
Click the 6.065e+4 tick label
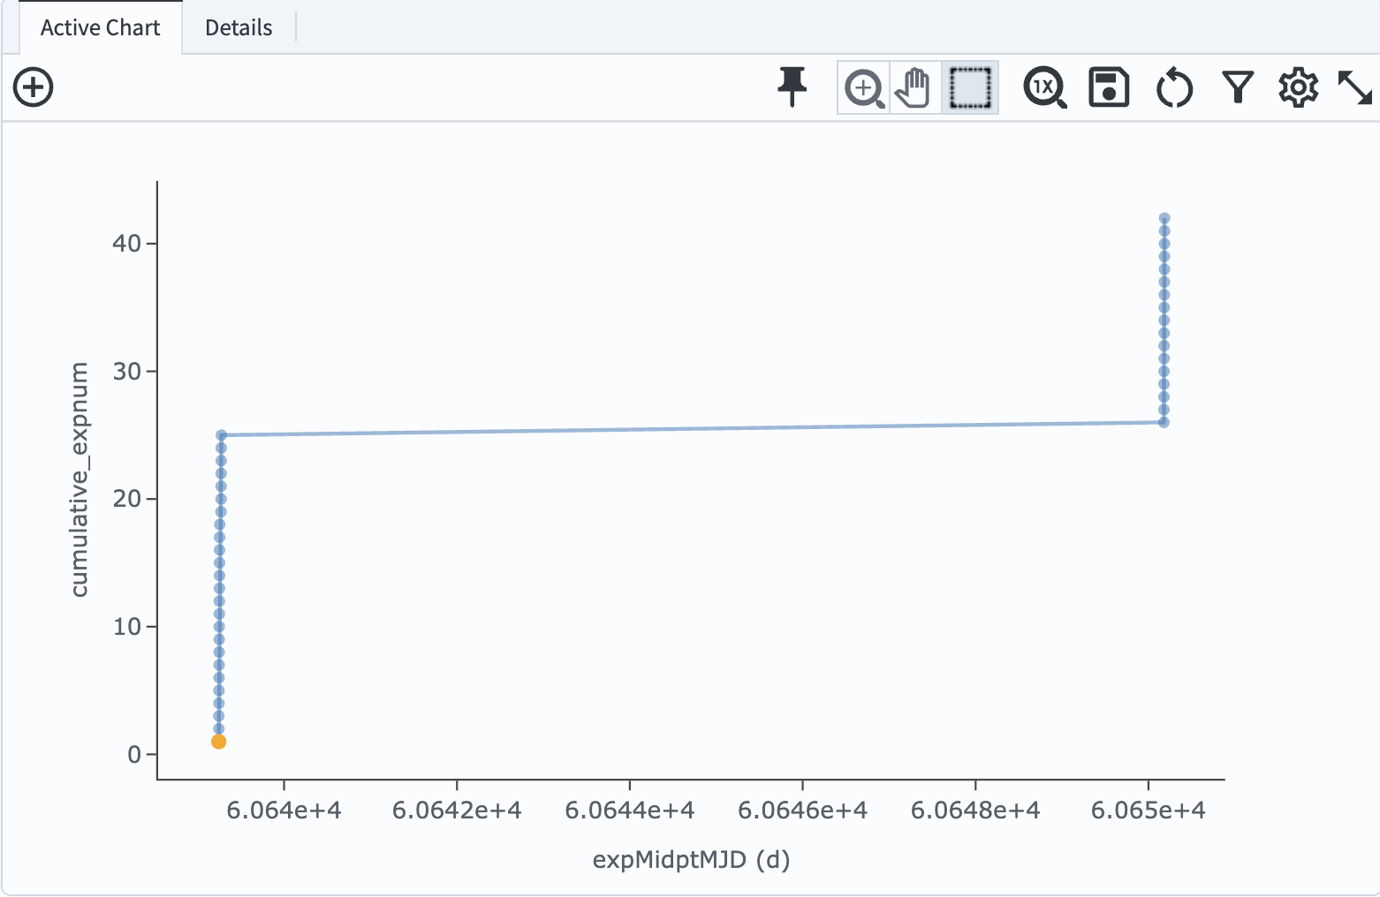[1148, 809]
